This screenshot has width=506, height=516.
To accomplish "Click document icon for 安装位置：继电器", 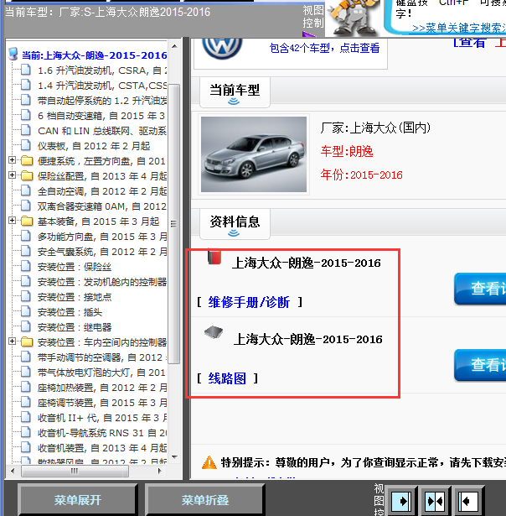I will 26,326.
